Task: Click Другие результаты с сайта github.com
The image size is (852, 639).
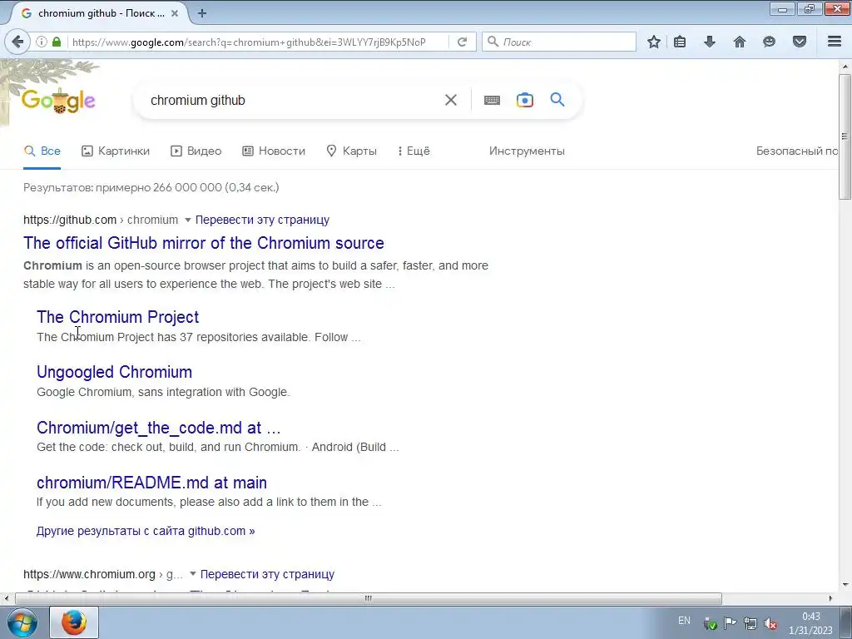Action: tap(146, 531)
